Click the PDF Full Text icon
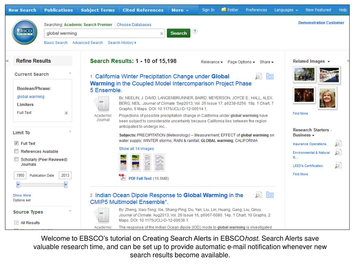Image resolution: width=355 pixels, height=266 pixels. click(122, 177)
